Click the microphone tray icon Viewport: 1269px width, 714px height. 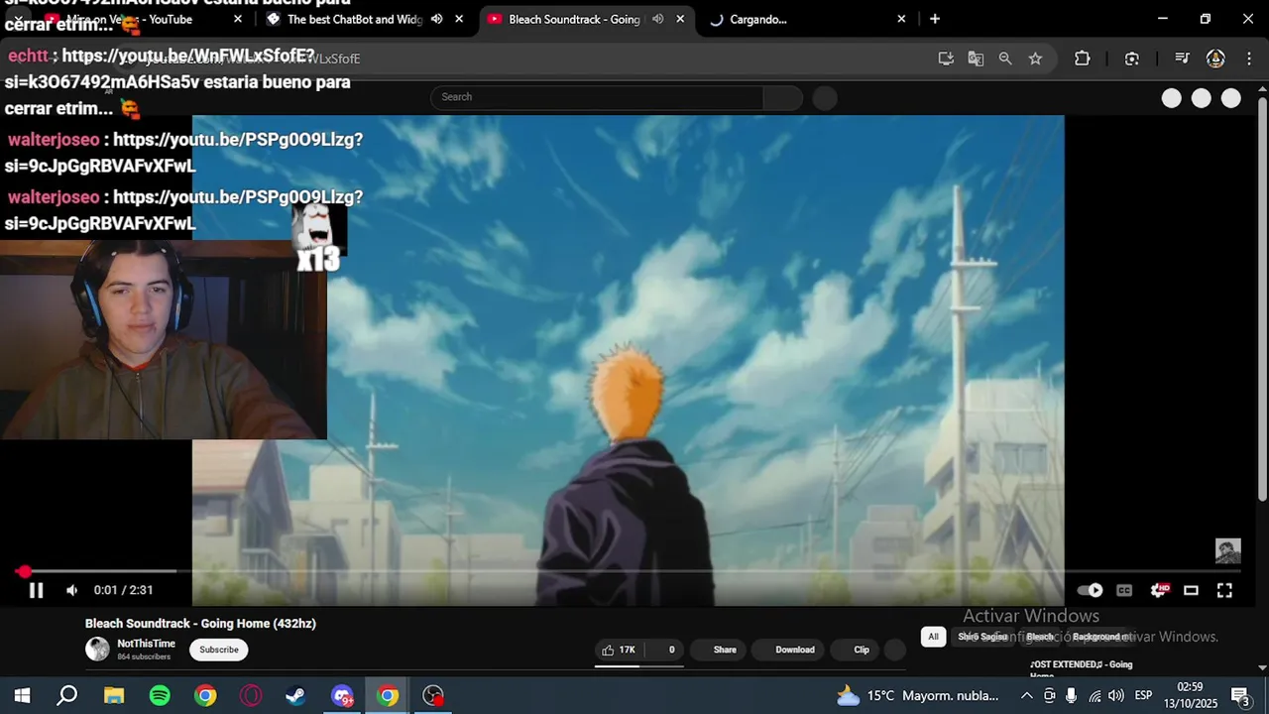1071,696
